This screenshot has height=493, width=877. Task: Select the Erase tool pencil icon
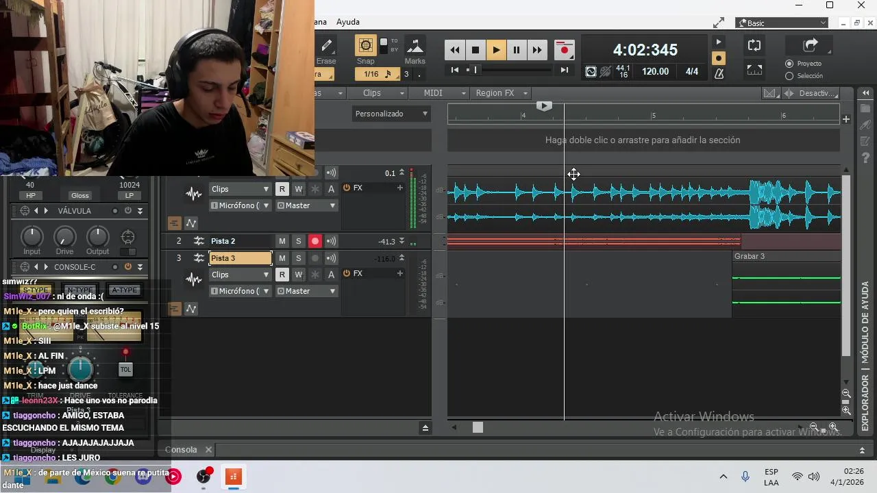(327, 46)
